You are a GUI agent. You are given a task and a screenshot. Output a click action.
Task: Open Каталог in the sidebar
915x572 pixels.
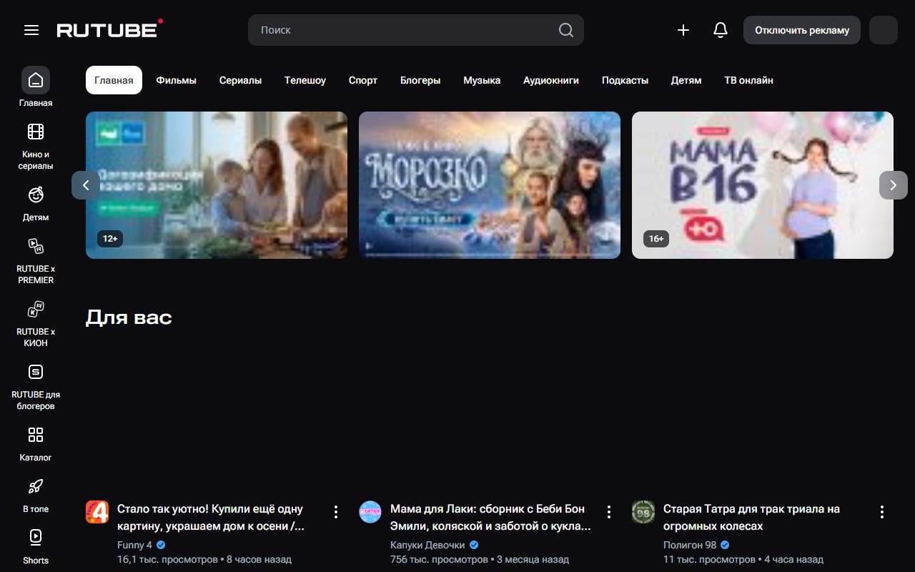(x=36, y=443)
